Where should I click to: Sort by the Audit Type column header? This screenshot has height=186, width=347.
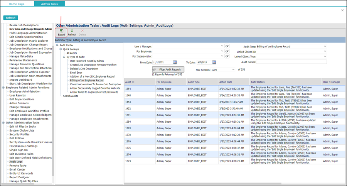click(x=202, y=82)
